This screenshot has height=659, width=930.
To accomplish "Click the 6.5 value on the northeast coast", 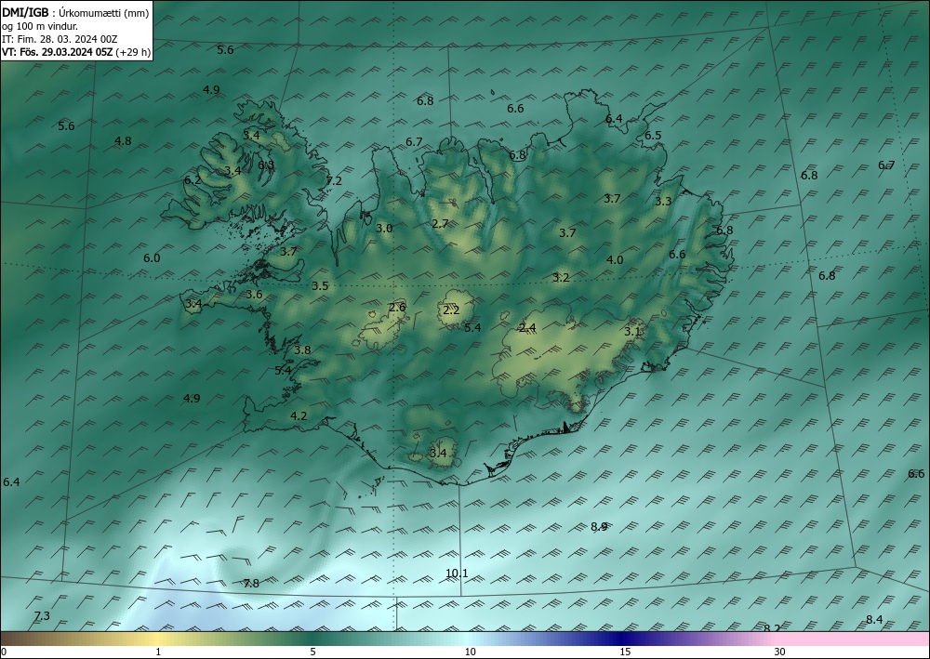I will 653,135.
